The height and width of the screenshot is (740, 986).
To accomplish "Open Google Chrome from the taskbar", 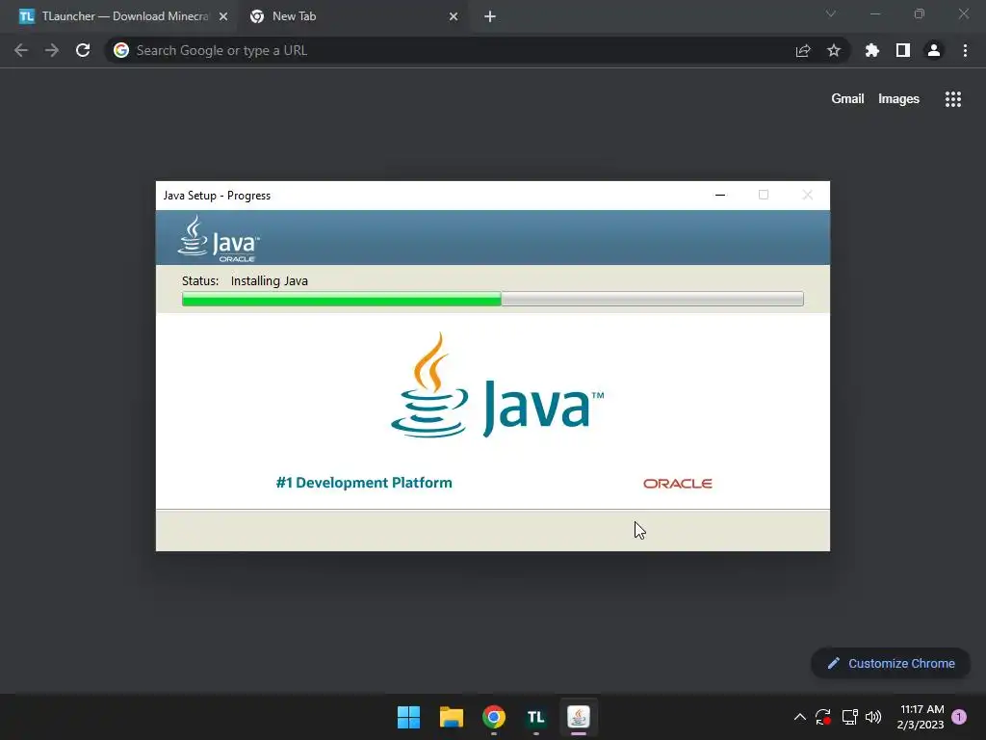I will (x=494, y=717).
